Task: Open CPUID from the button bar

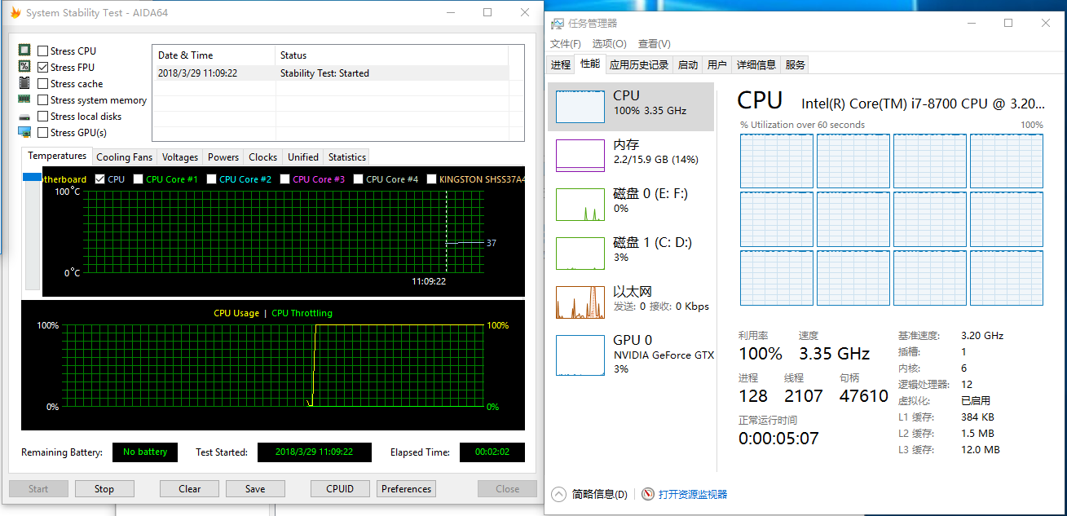Action: click(x=340, y=489)
